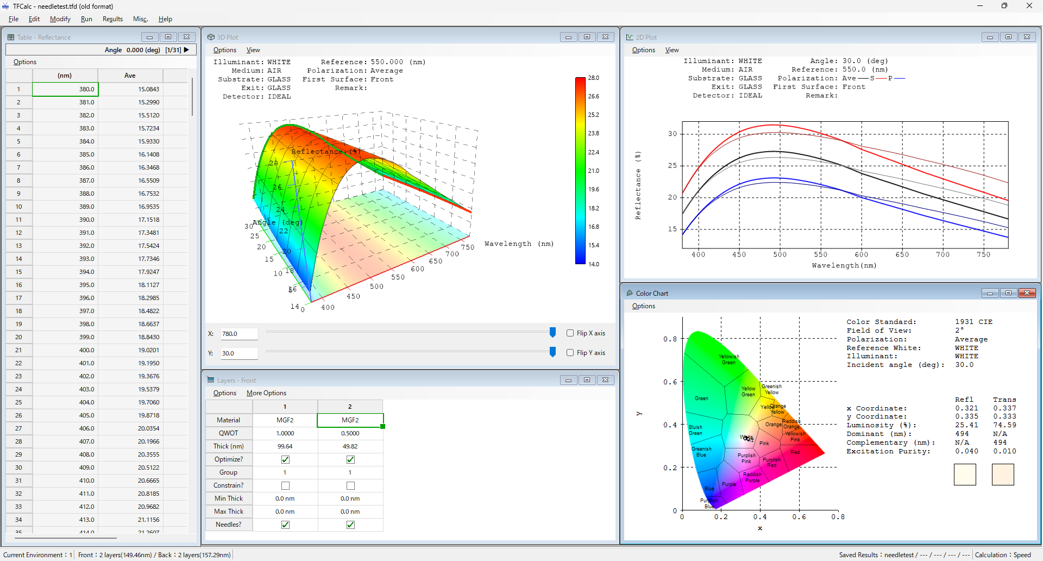1043x561 pixels.
Task: Click the Layers - Front window icon
Action: (x=211, y=380)
